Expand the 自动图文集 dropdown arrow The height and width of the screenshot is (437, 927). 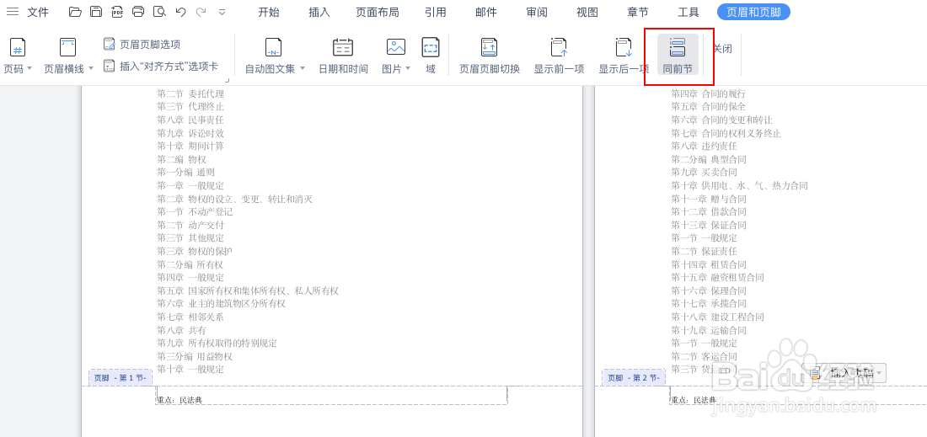click(x=302, y=68)
